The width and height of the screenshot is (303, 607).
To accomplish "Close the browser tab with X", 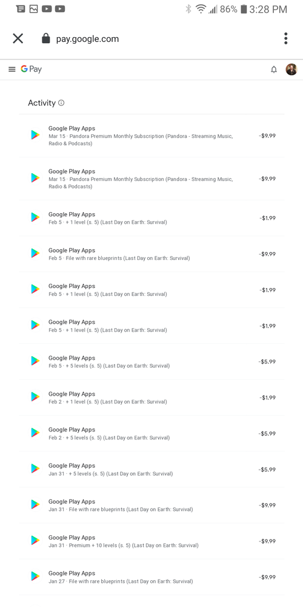I will [x=18, y=39].
